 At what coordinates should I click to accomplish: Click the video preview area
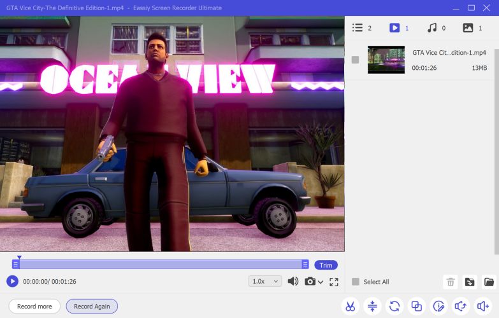click(x=172, y=134)
